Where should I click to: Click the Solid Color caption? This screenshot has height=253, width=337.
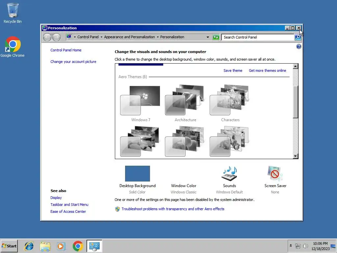[137, 192]
